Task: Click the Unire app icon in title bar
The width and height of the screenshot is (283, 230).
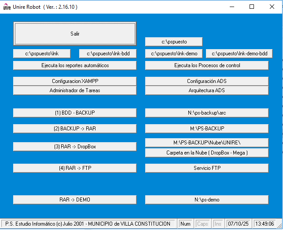Action: click(7, 7)
